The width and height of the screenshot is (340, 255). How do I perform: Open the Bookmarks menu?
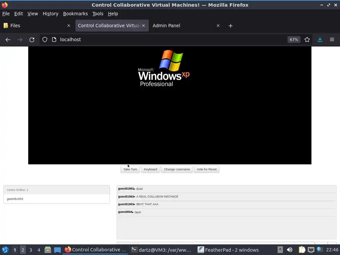75,14
